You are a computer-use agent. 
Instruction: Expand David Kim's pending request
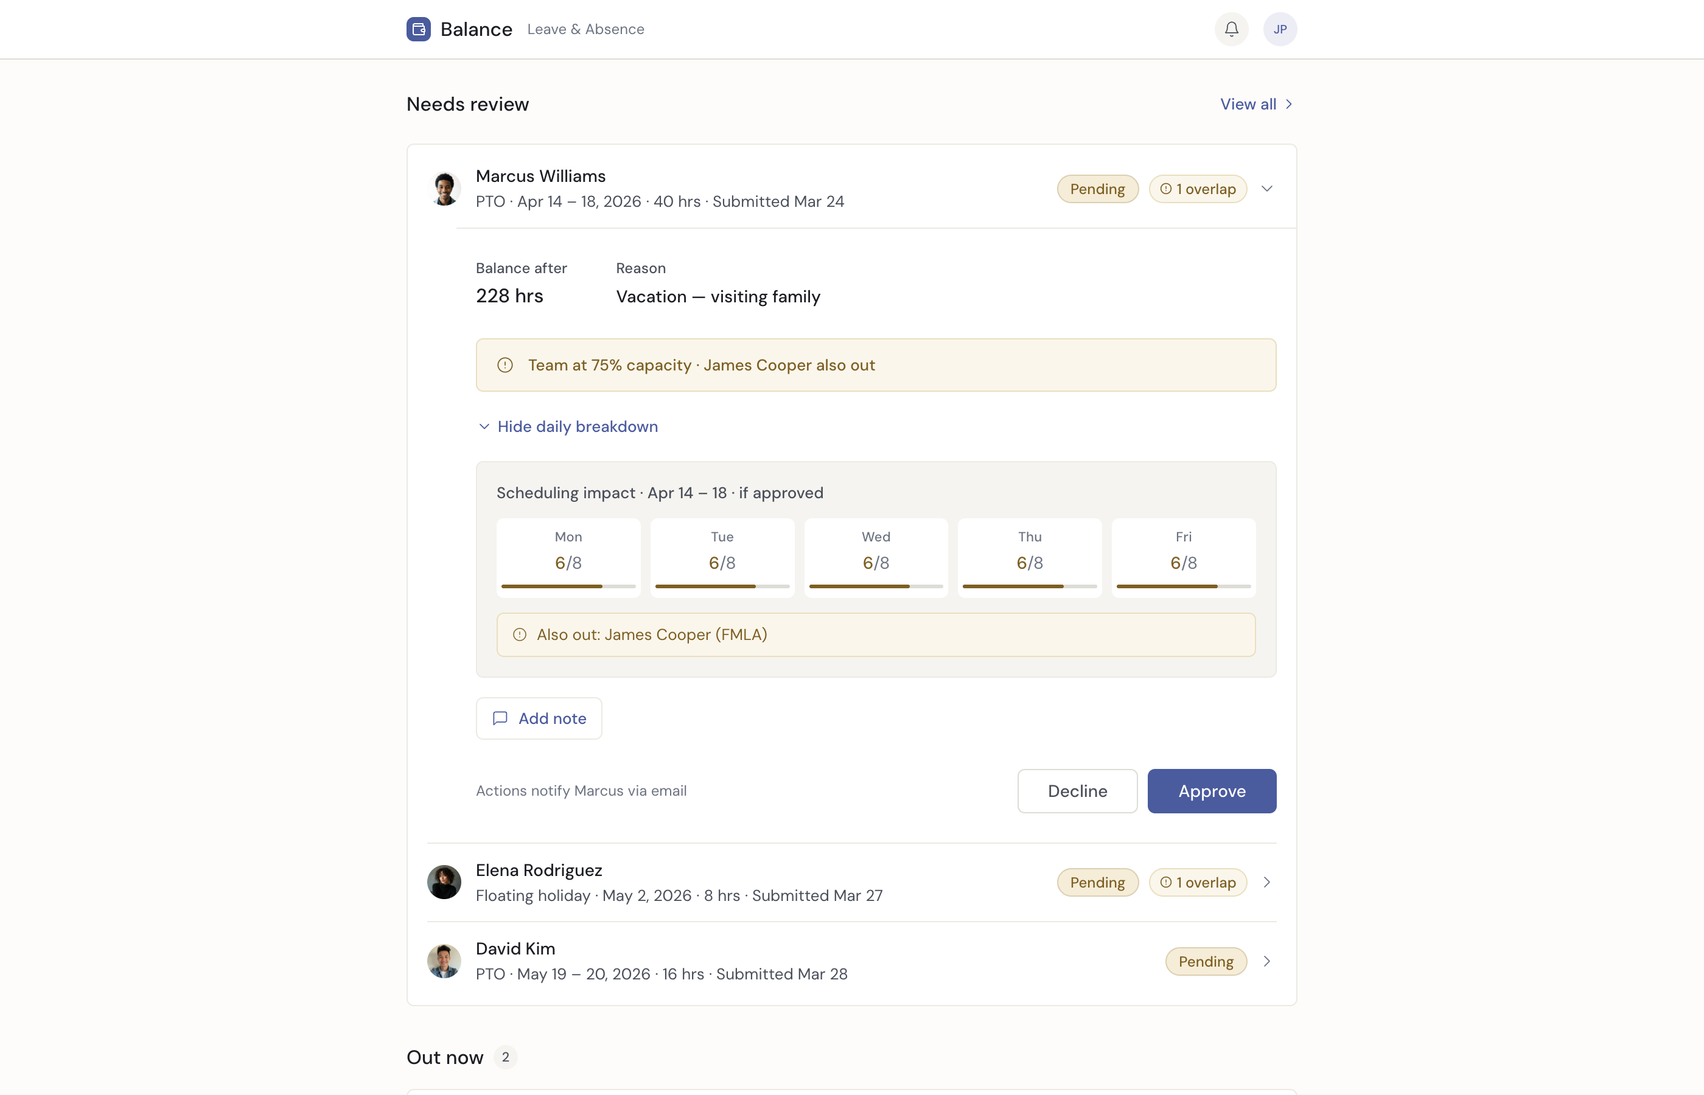1266,961
